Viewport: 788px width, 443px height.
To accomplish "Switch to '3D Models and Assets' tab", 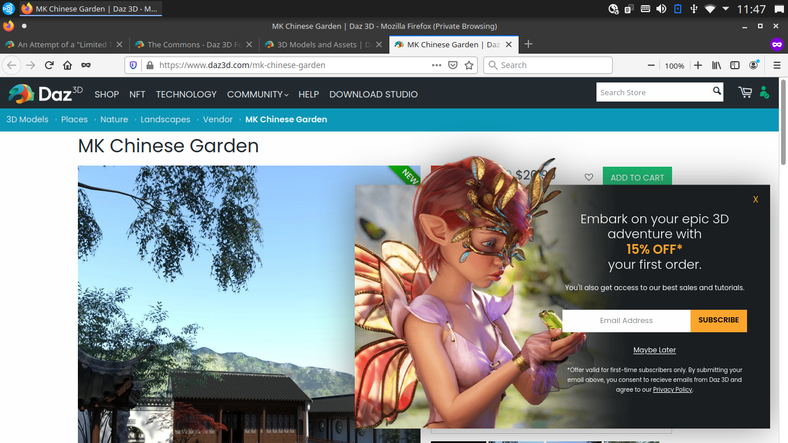I will pos(324,44).
